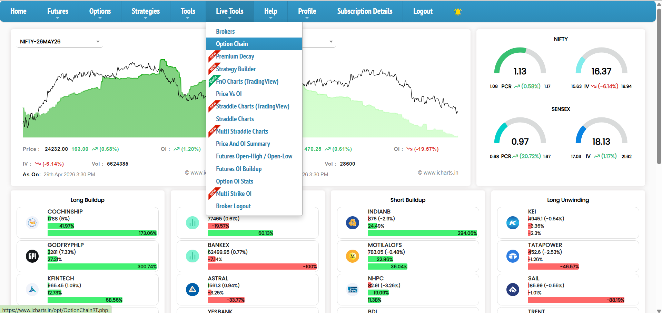Open Strategy Builder menu entry

tap(254, 69)
